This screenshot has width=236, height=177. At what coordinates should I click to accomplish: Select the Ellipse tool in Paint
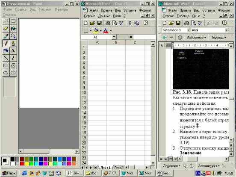[6, 73]
